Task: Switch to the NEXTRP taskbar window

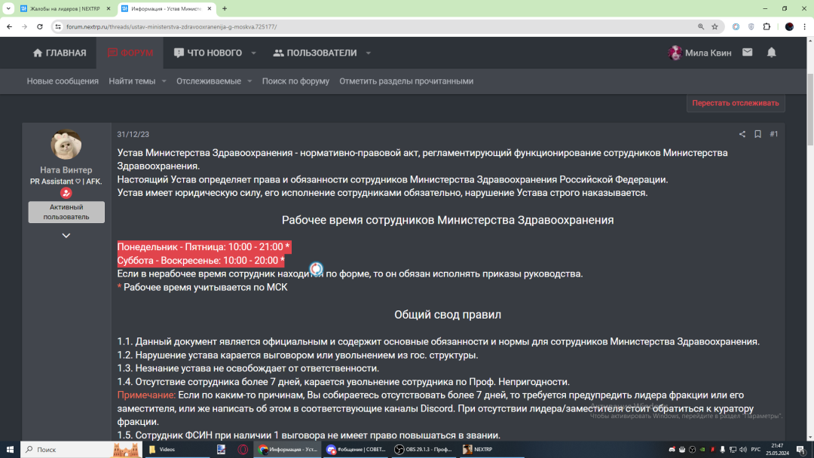Action: [x=492, y=450]
